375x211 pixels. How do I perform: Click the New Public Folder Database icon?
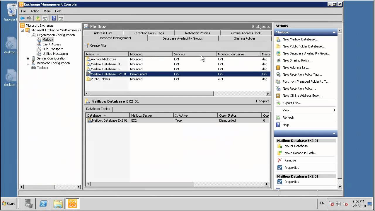pyautogui.click(x=278, y=46)
